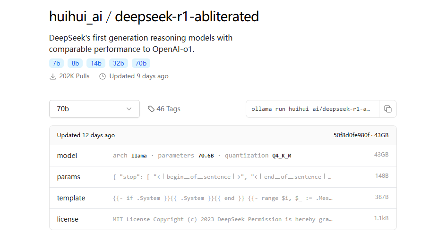View the template file row
Viewport: 438px width, 240px height.
pos(223,198)
